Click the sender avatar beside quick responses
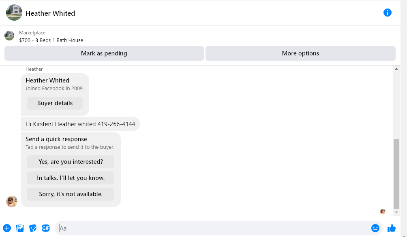Image resolution: width=407 pixels, height=237 pixels. click(x=12, y=201)
